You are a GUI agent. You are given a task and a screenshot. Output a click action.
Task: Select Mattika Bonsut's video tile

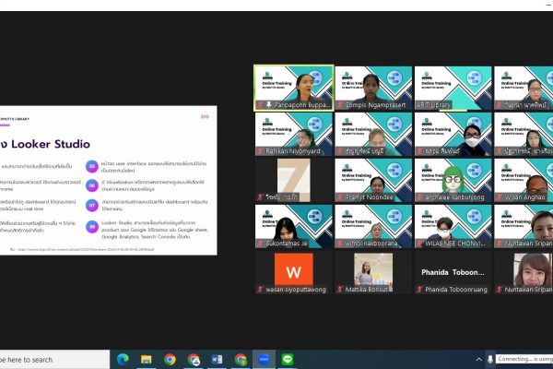(x=373, y=273)
